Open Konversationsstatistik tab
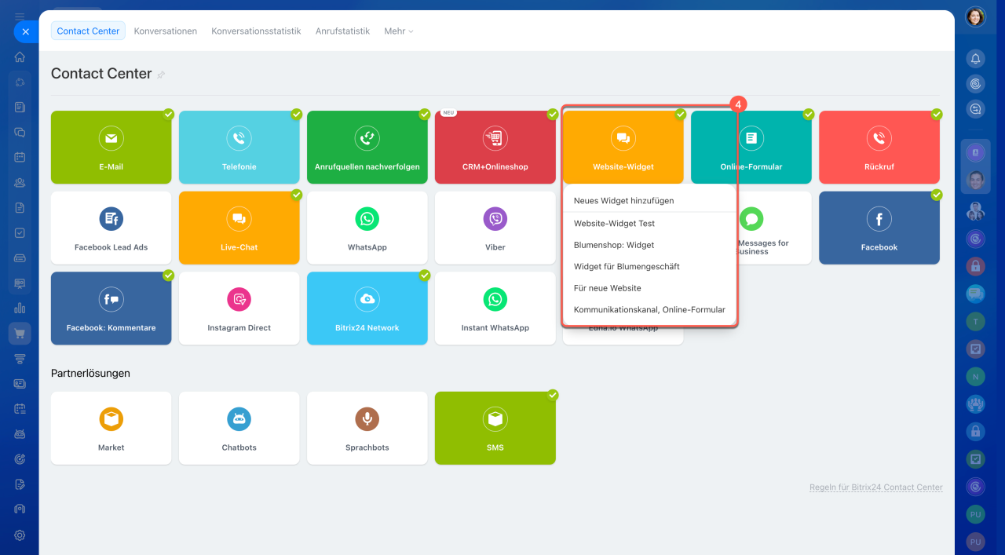The image size is (1005, 555). coord(256,31)
